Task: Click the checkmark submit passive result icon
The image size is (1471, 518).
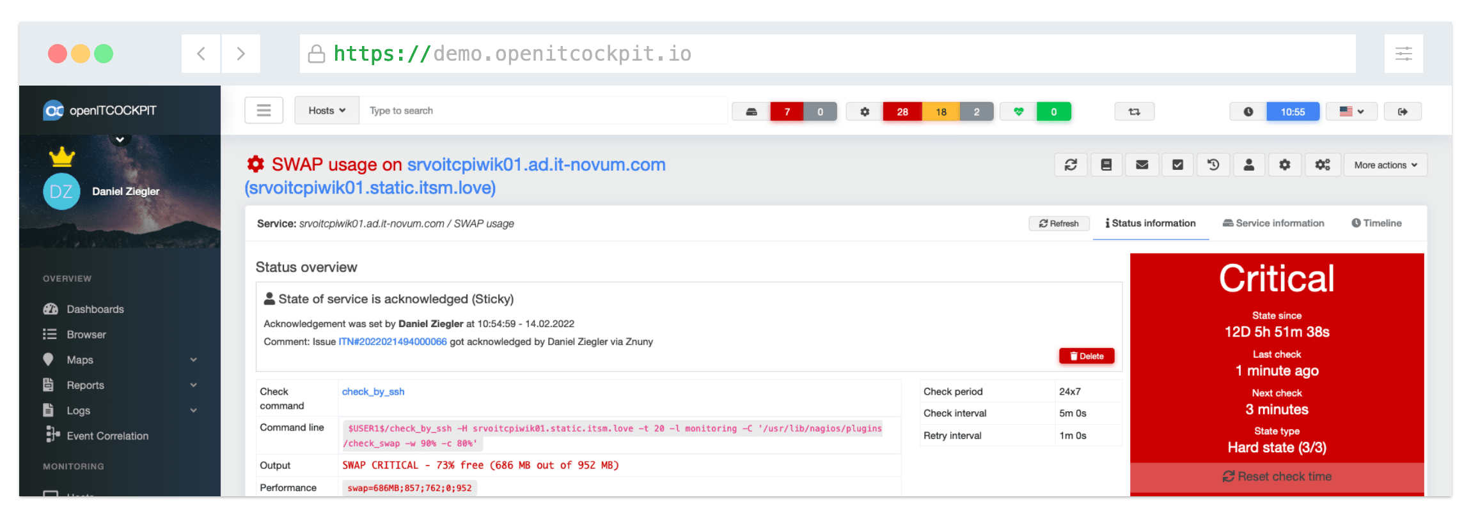Action: click(x=1177, y=165)
